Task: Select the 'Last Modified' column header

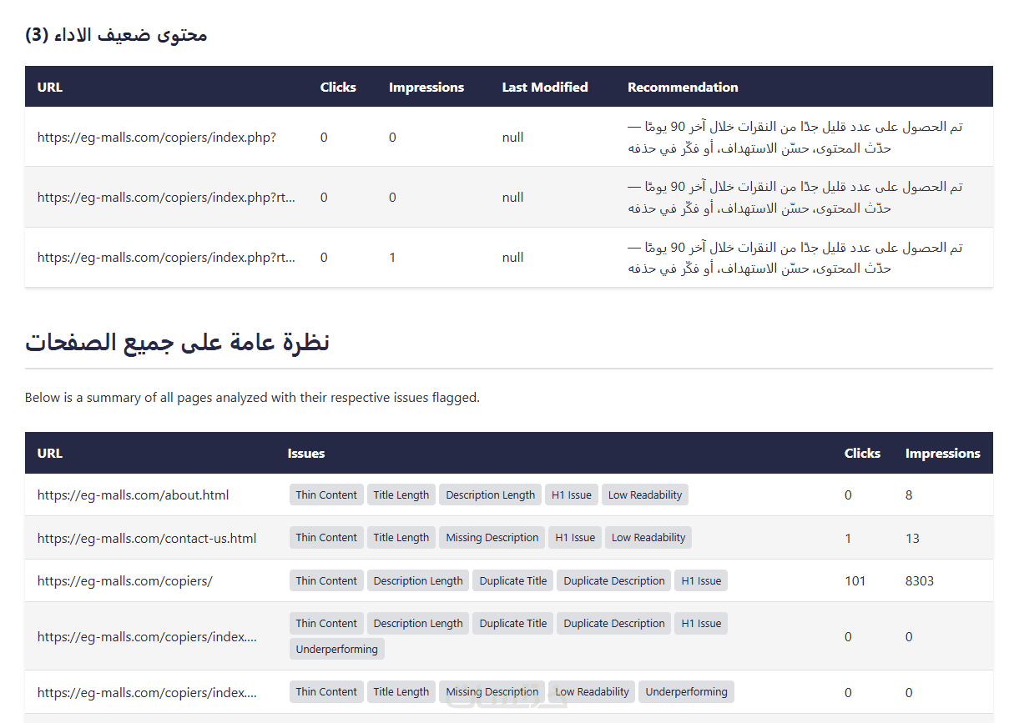Action: coord(545,87)
